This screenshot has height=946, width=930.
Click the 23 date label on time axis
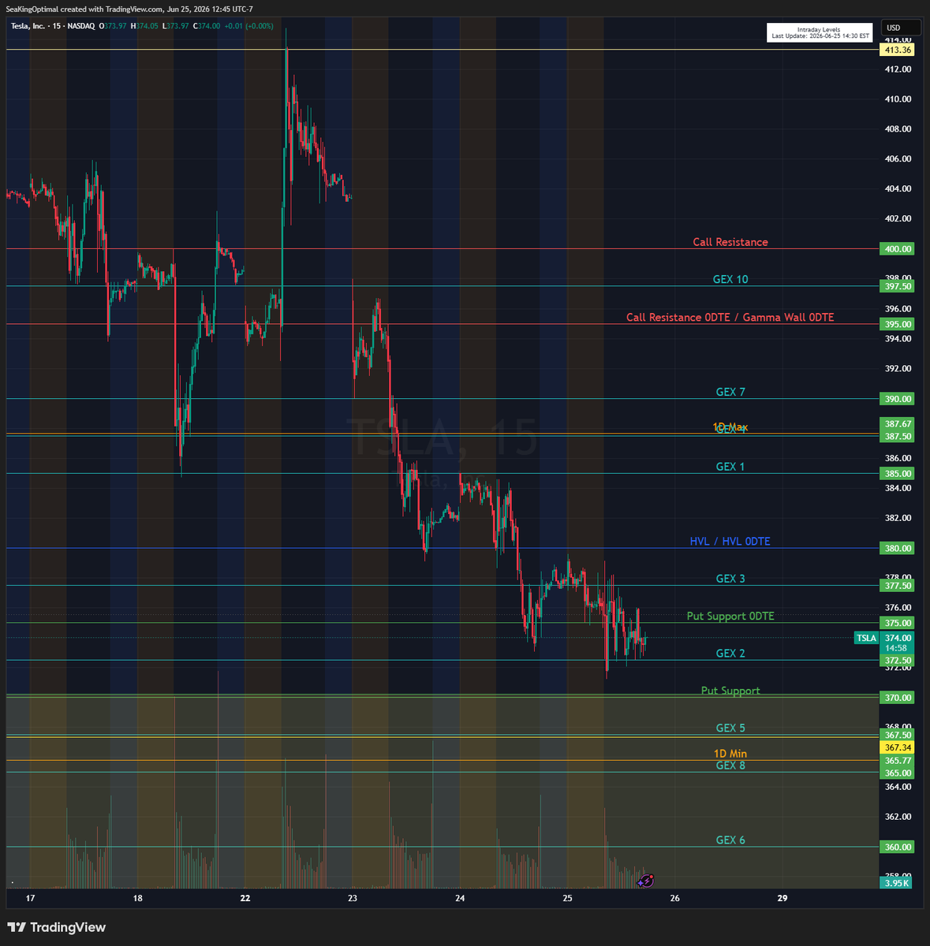[x=353, y=898]
